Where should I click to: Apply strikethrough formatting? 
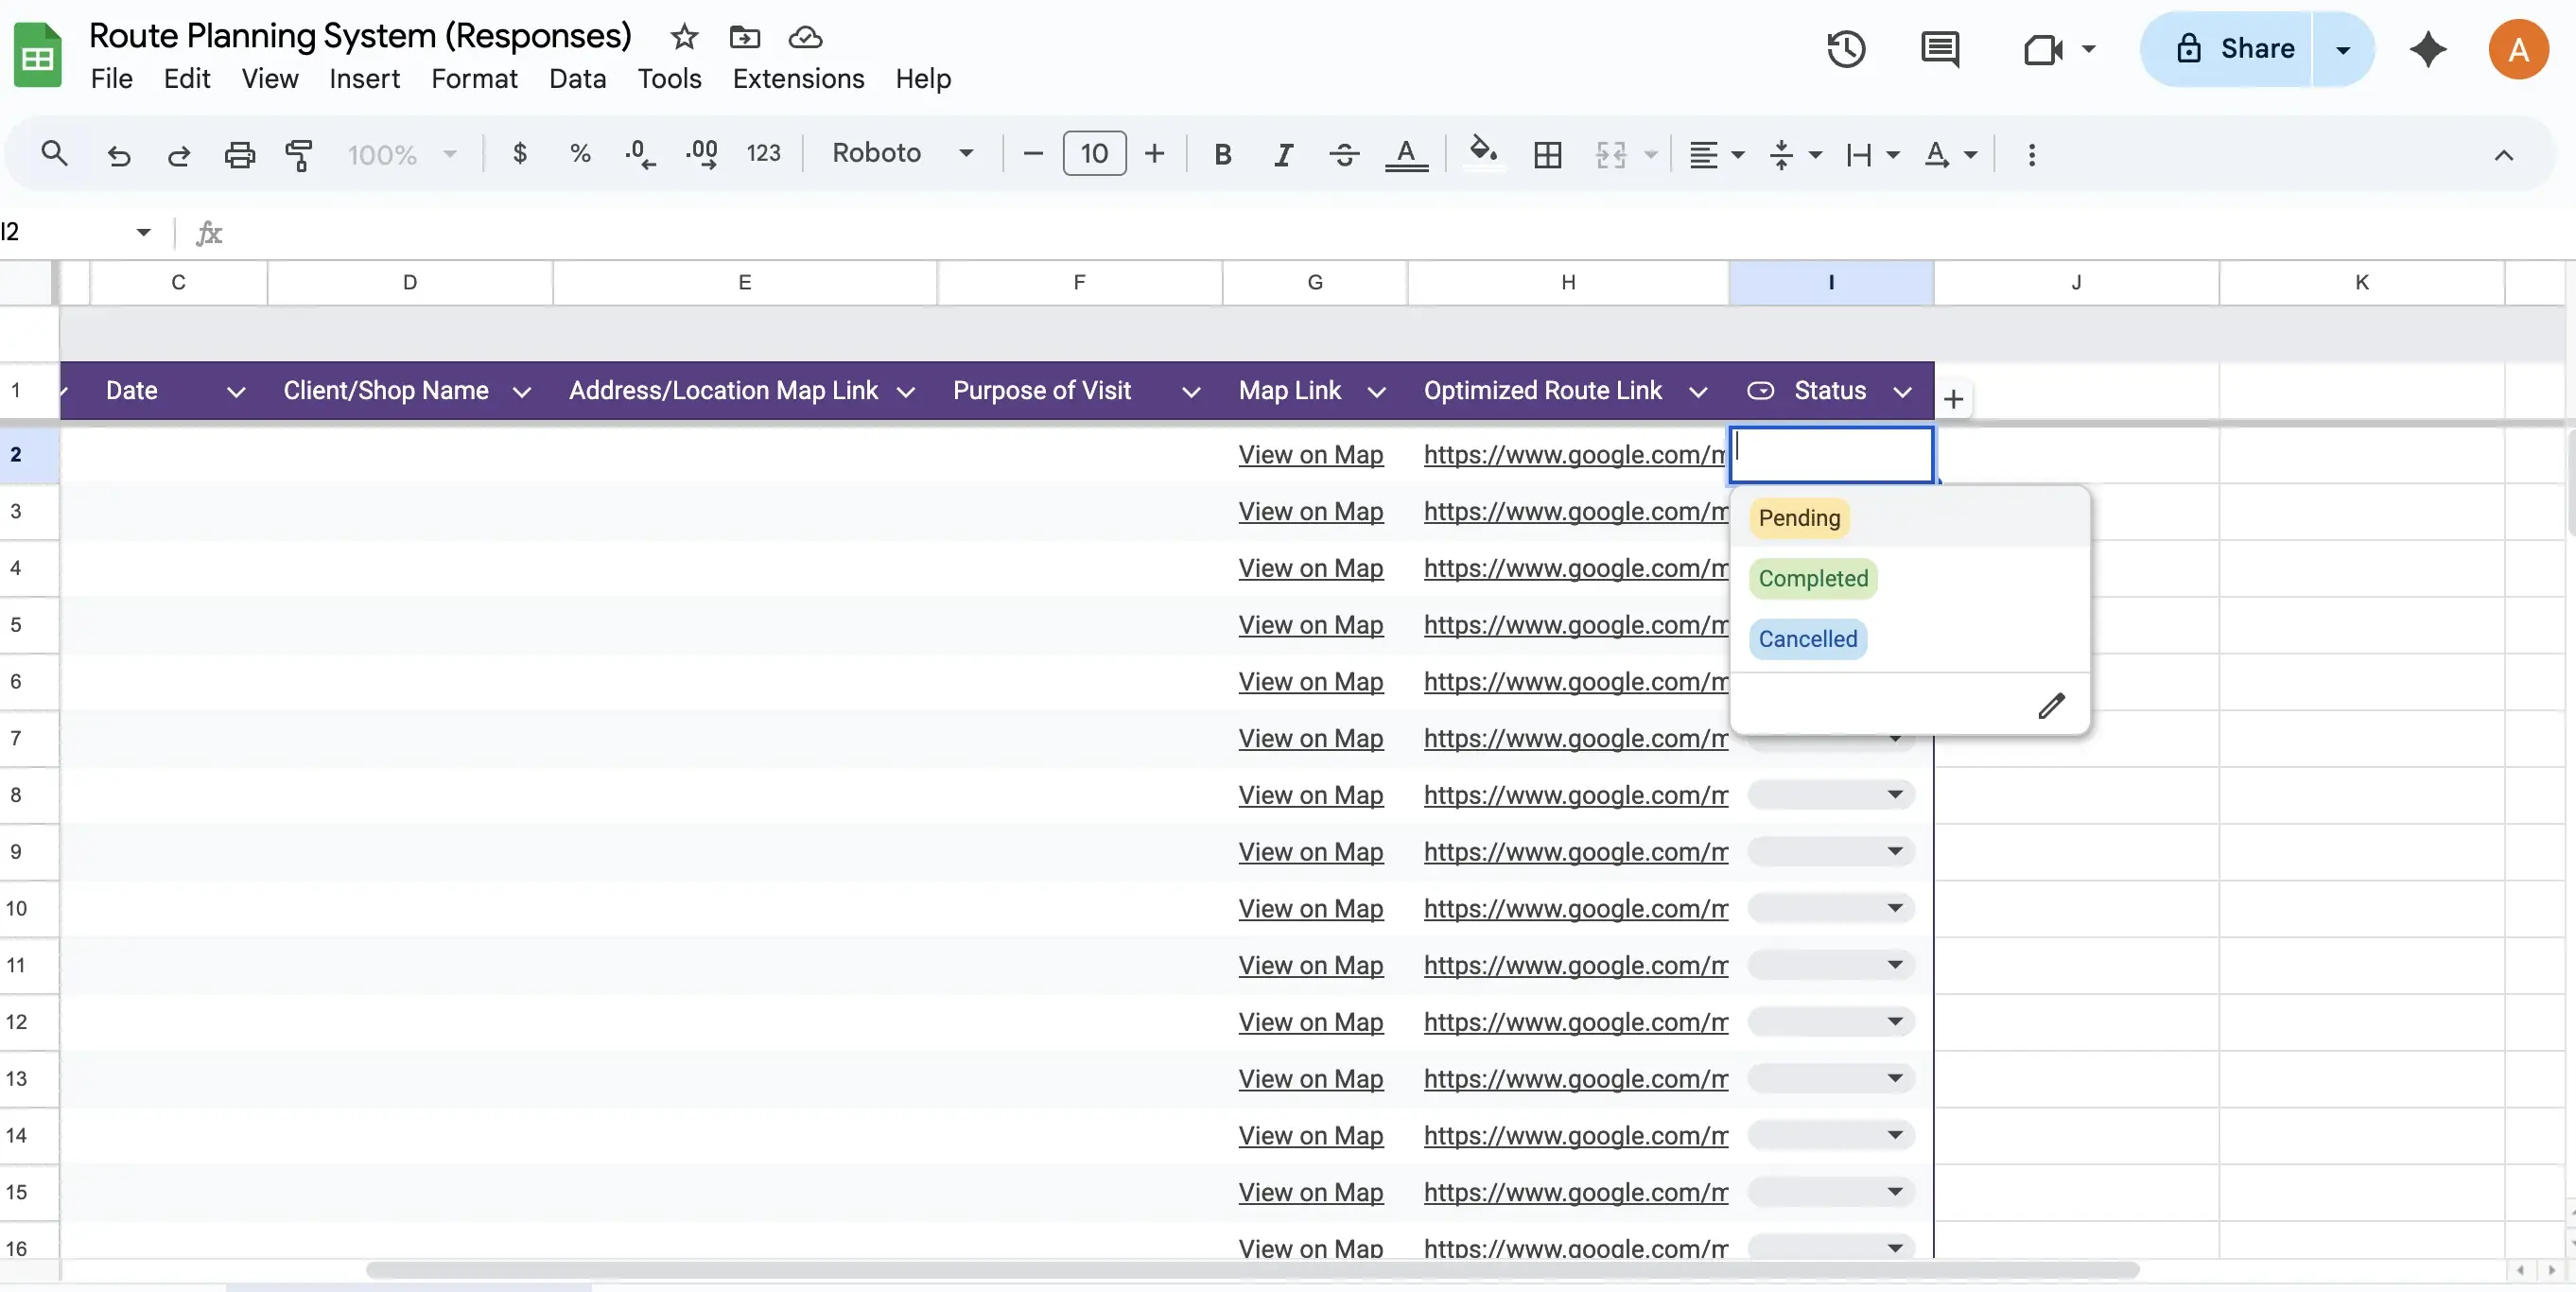click(x=1343, y=154)
